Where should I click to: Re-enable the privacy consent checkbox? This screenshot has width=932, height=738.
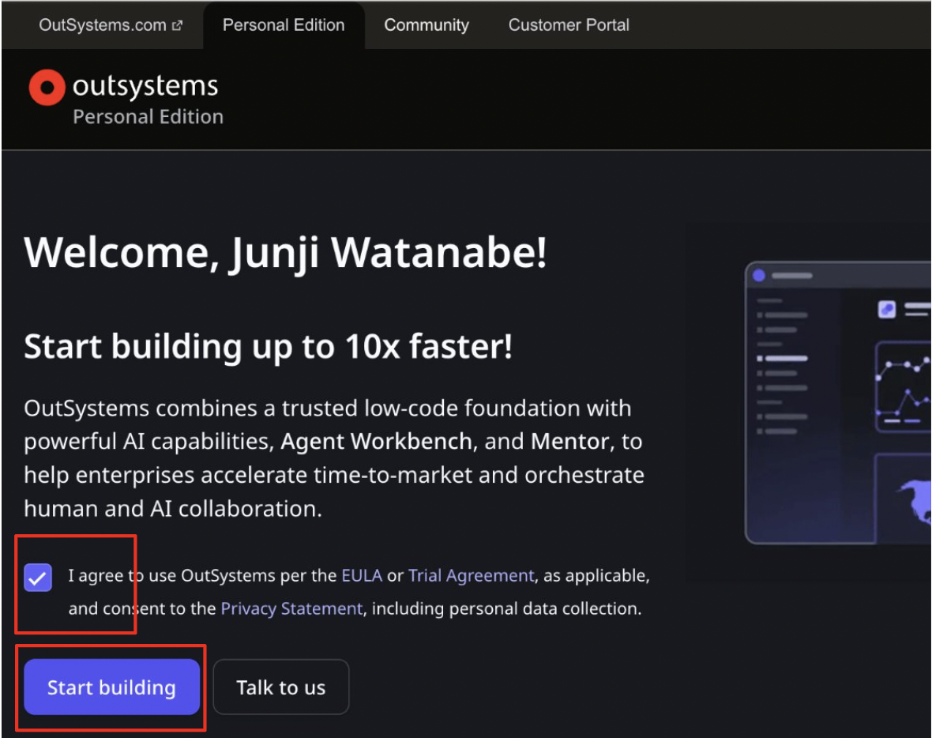pos(37,578)
